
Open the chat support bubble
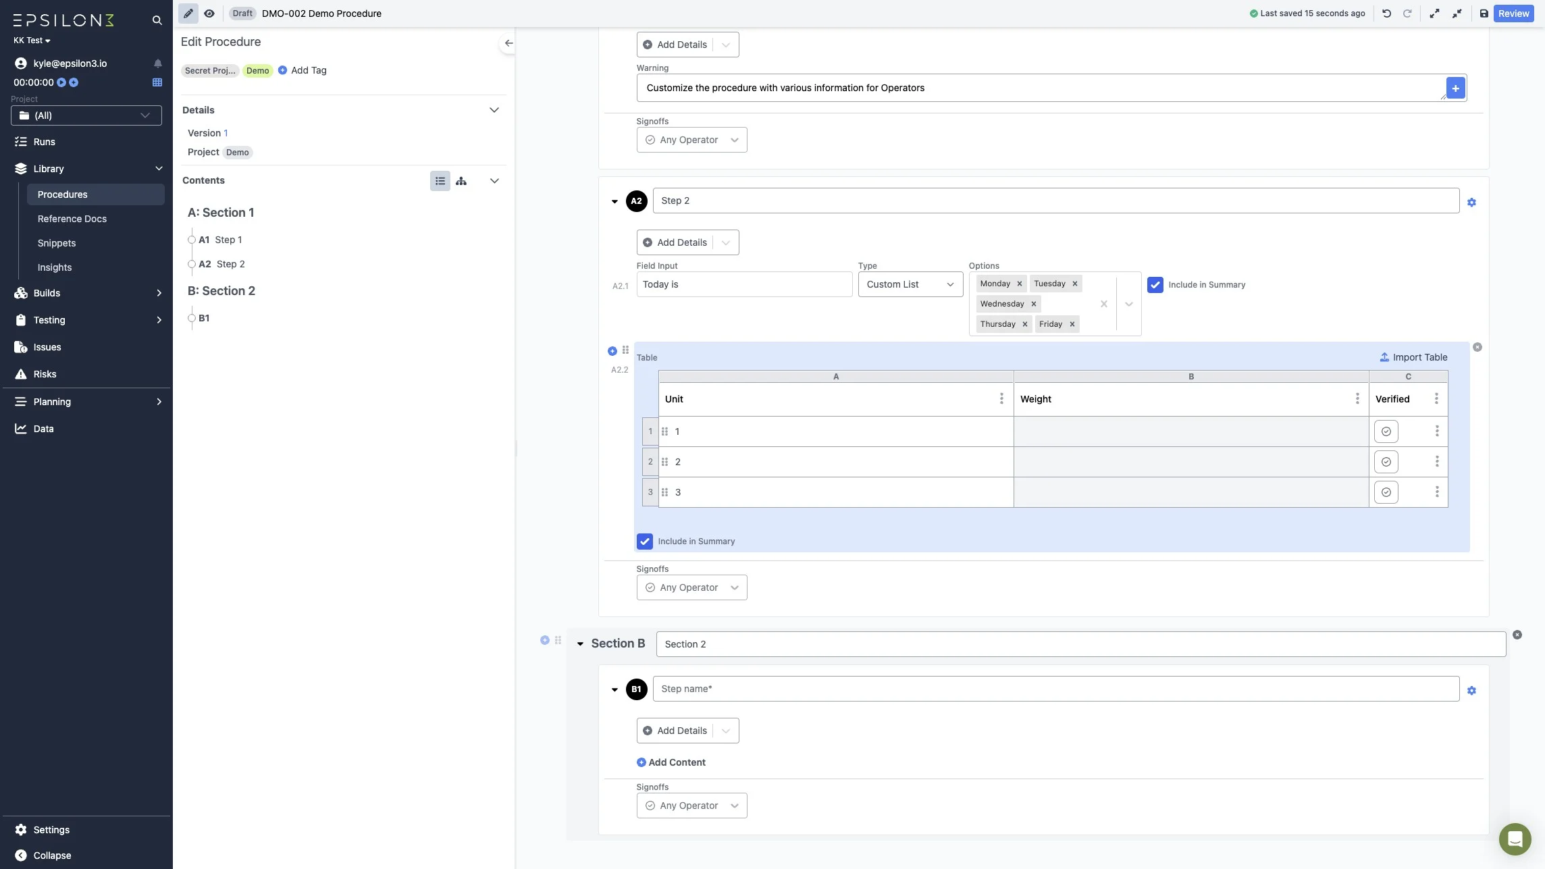click(x=1515, y=839)
